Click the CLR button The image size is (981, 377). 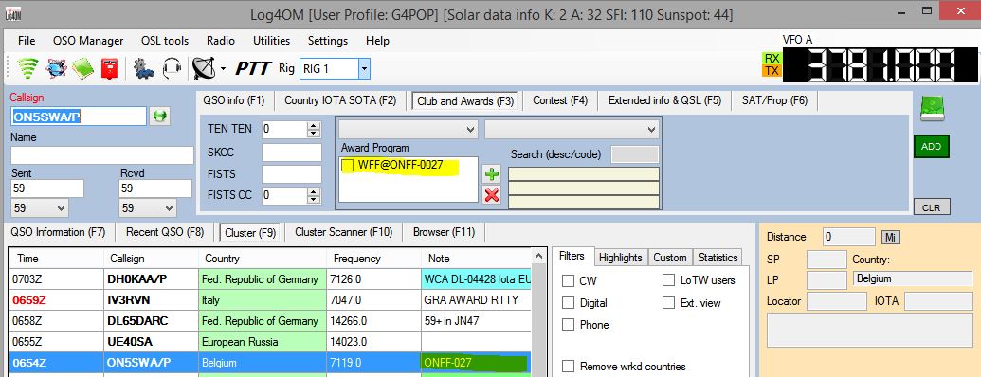[931, 207]
